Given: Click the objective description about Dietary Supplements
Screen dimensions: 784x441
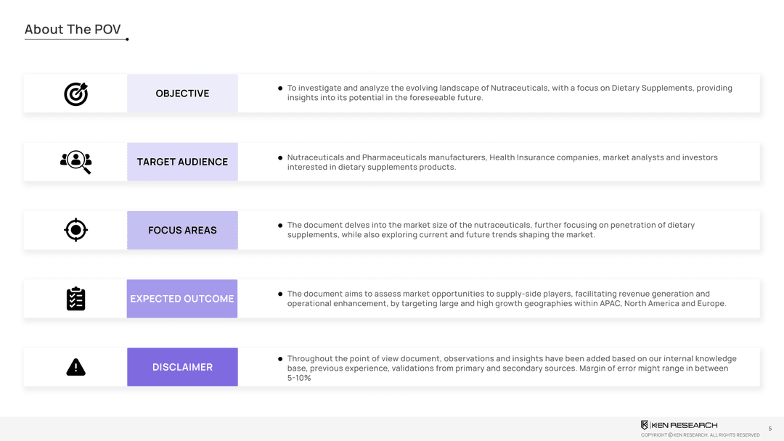Looking at the screenshot, I should click(x=508, y=93).
